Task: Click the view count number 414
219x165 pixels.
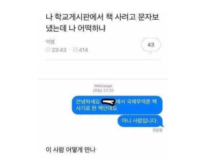Action: (x=83, y=50)
